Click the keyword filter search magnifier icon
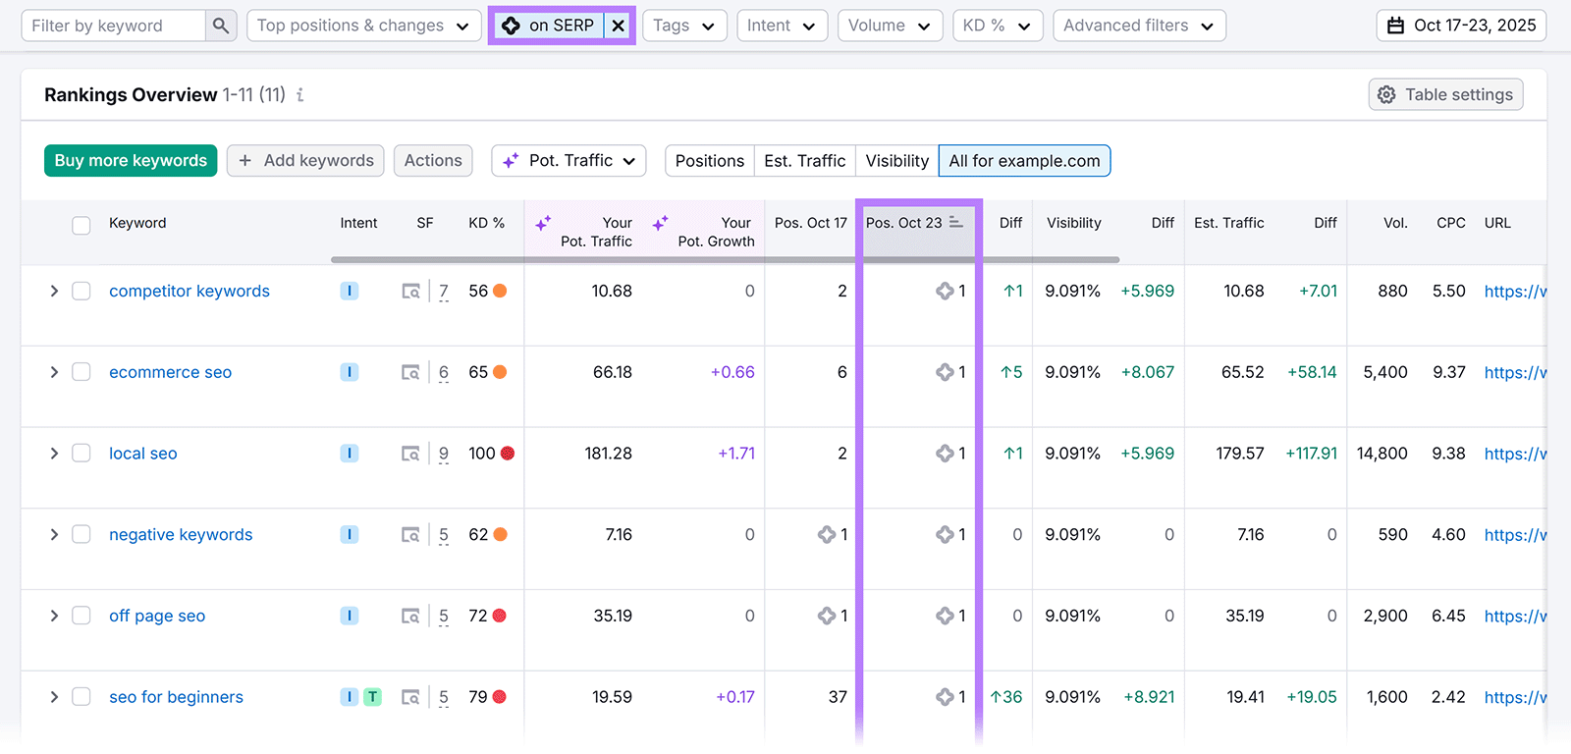Screen dimensions: 1571x754 click(x=221, y=26)
